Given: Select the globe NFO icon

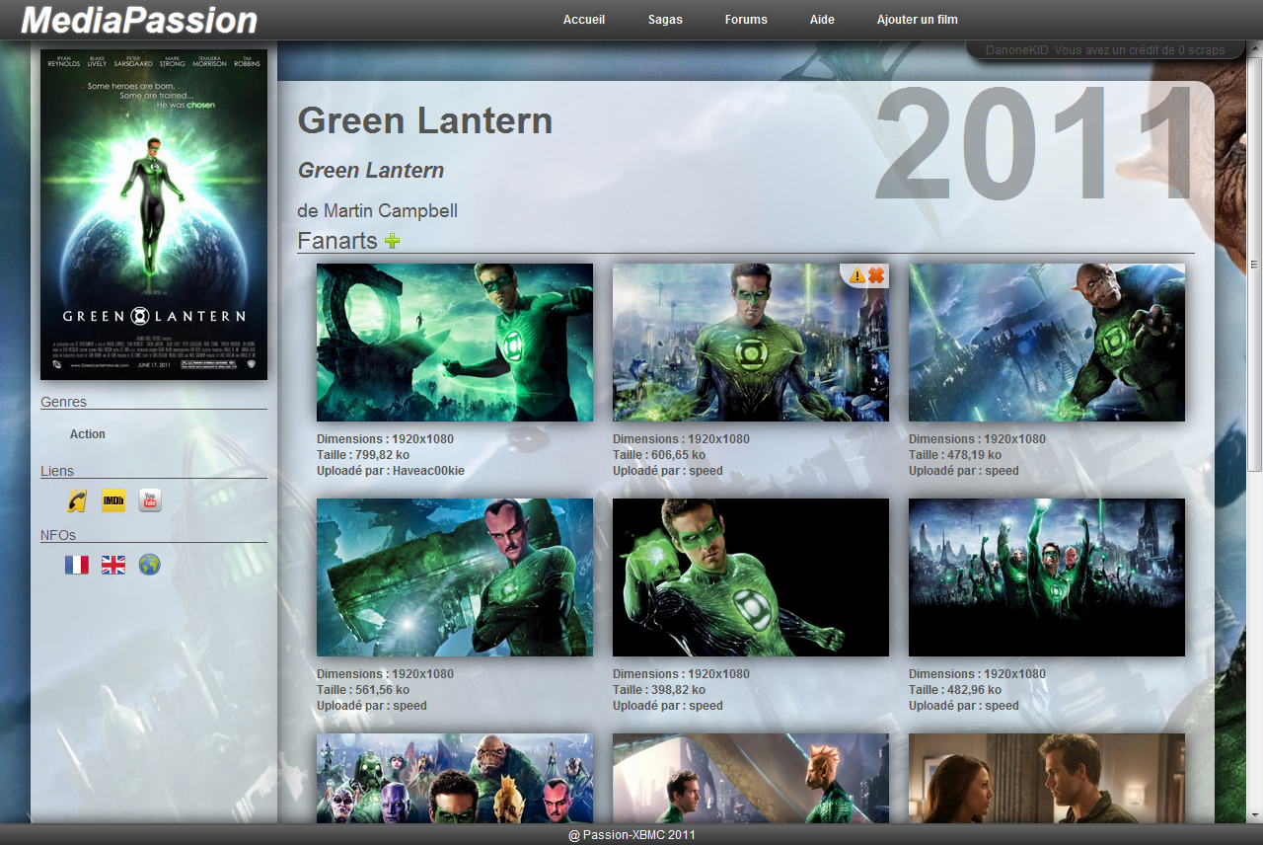Looking at the screenshot, I should click(x=150, y=565).
